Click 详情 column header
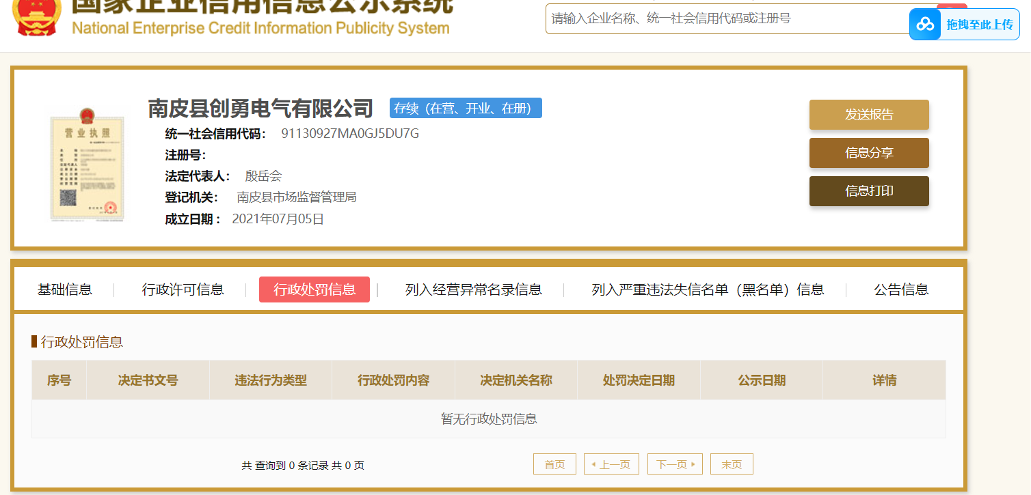 pos(885,380)
